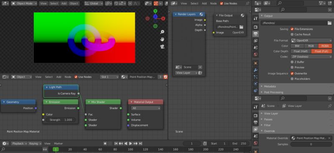Disable Overwrite checkbox

(x=292, y=73)
